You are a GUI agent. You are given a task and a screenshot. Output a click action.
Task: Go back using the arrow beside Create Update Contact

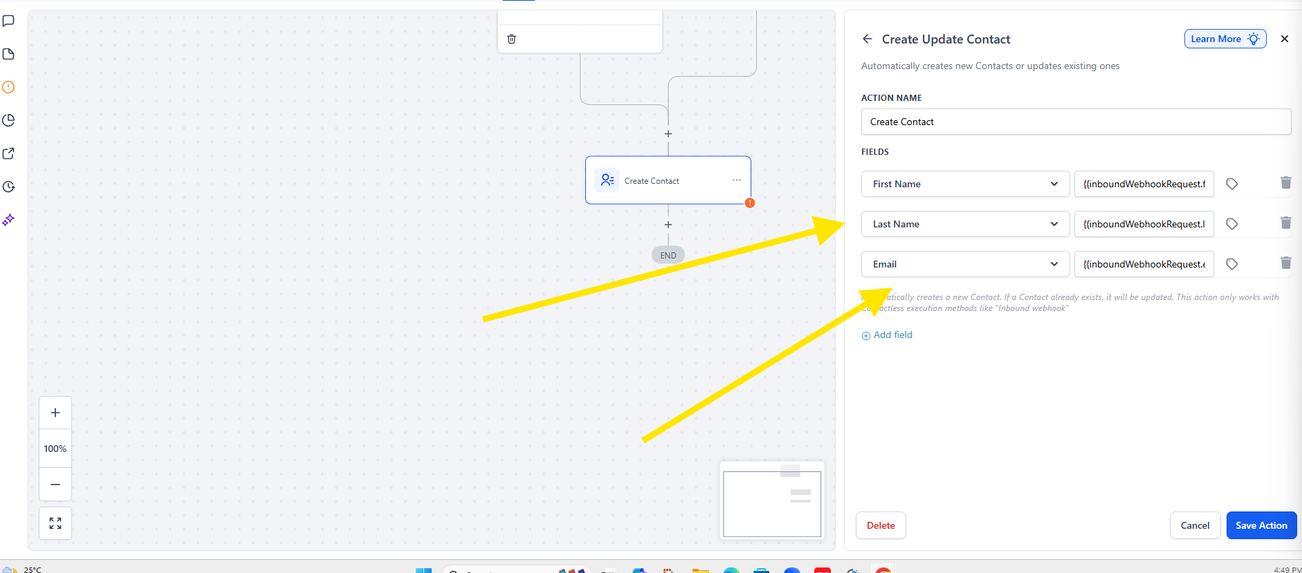click(x=867, y=39)
